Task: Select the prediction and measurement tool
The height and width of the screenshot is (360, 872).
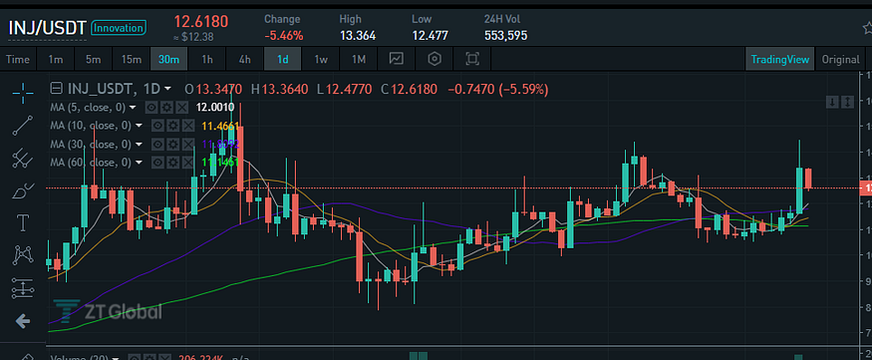Action: point(23,288)
